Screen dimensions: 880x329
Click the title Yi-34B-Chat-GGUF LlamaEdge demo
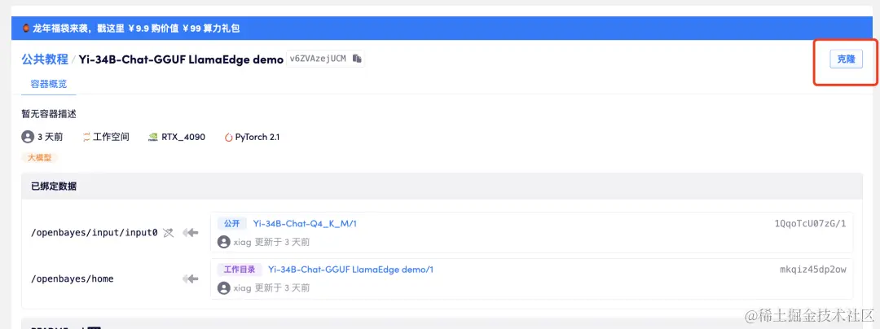pos(181,59)
